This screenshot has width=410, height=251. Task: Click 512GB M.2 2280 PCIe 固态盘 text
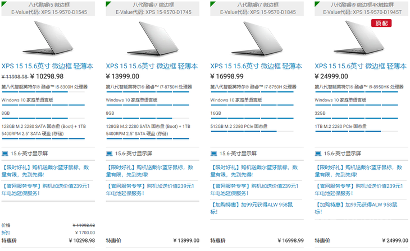(x=239, y=126)
